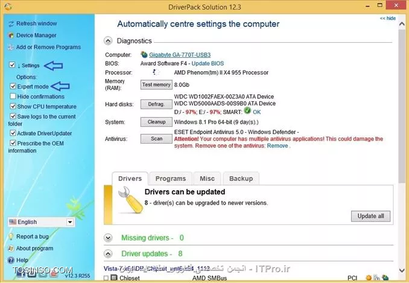Click scrollbar up arrow
The height and width of the screenshot is (283, 409).
click(x=402, y=24)
